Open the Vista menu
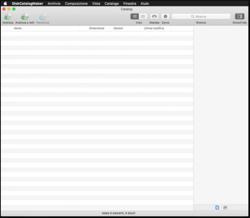 coord(96,4)
